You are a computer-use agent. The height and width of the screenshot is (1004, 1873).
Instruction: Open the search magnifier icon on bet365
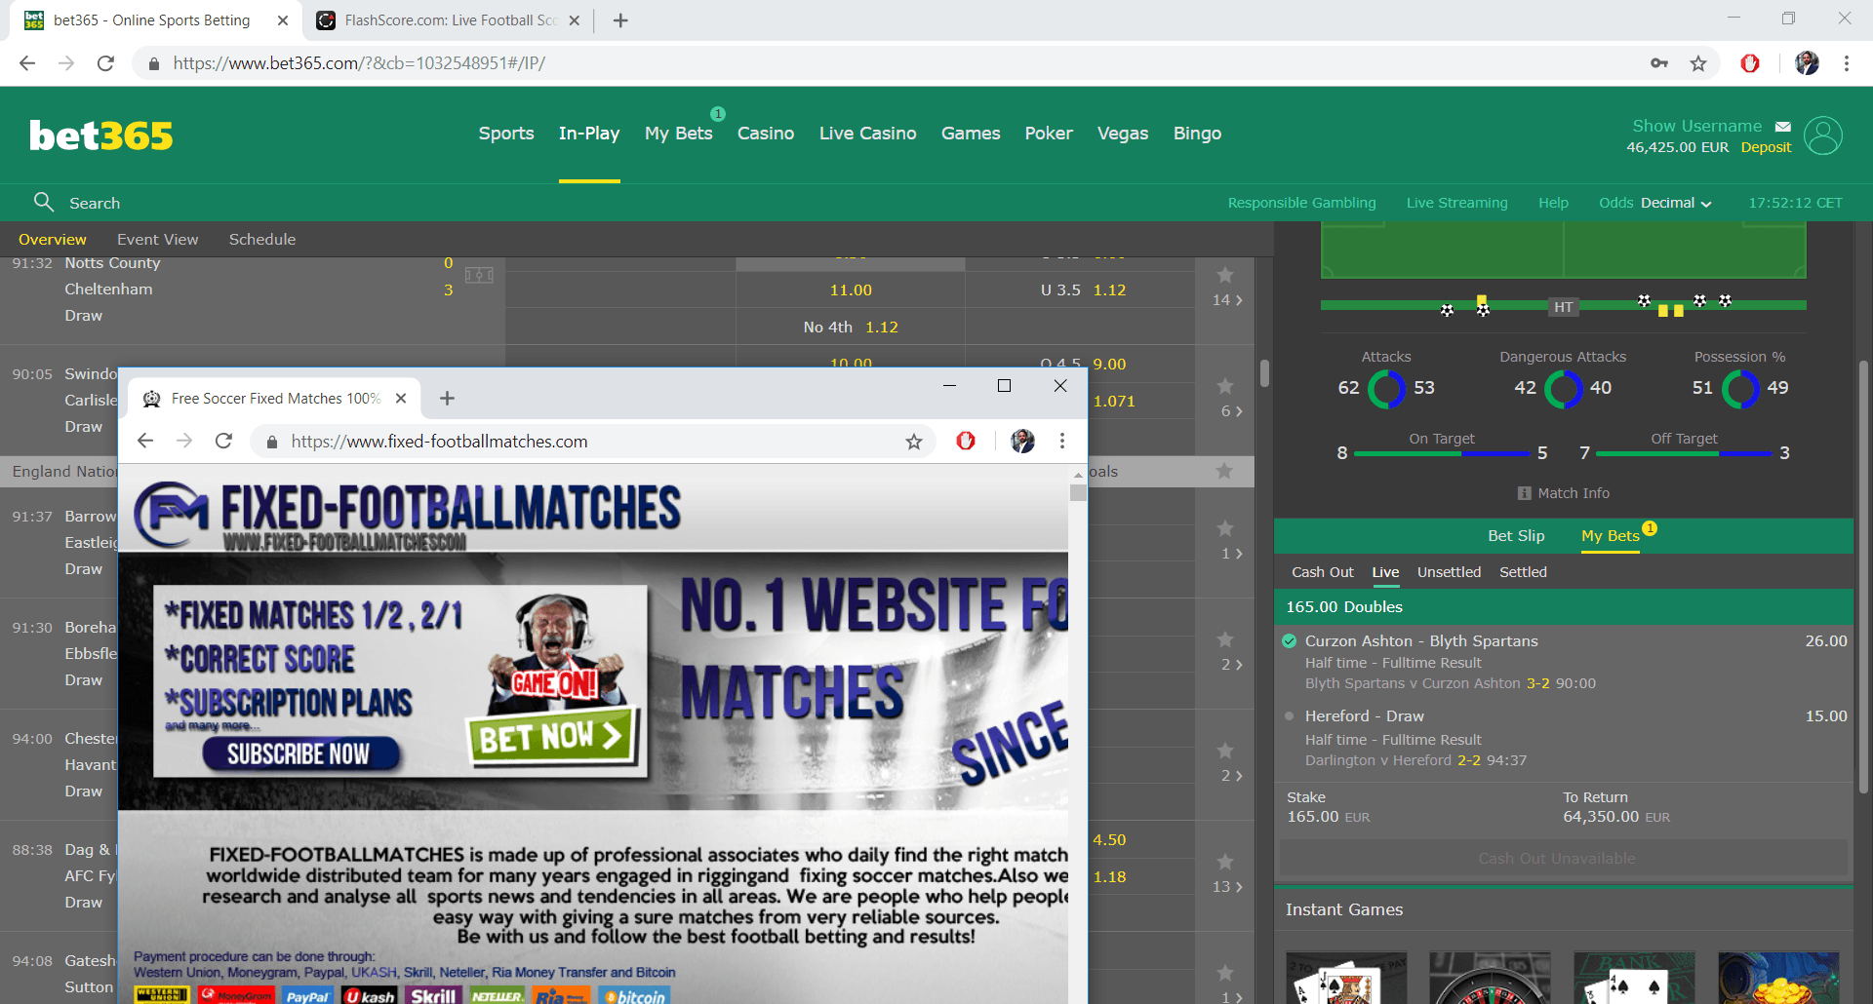(x=43, y=202)
